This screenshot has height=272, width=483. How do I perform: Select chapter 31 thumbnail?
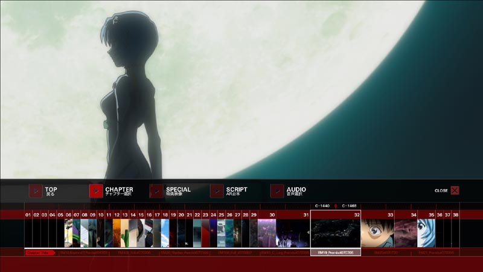(x=293, y=233)
